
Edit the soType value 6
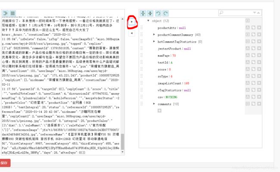pos(171,77)
